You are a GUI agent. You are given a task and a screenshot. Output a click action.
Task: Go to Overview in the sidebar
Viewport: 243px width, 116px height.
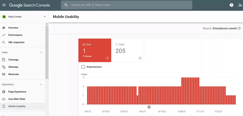pyautogui.click(x=22, y=28)
